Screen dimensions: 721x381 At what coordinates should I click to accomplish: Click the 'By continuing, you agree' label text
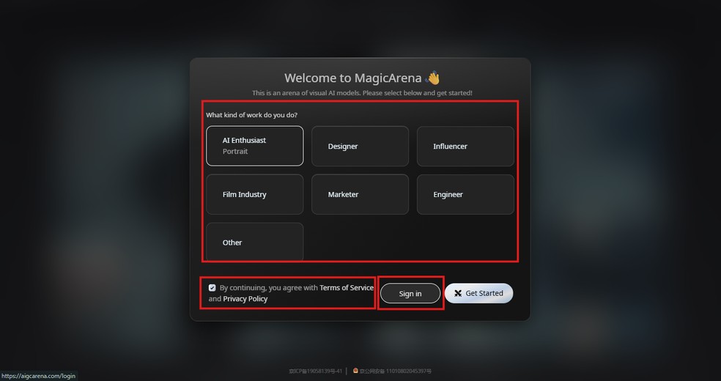(x=268, y=288)
